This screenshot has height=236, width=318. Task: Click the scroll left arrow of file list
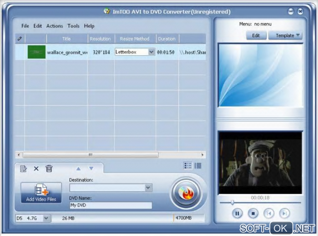[19, 155]
